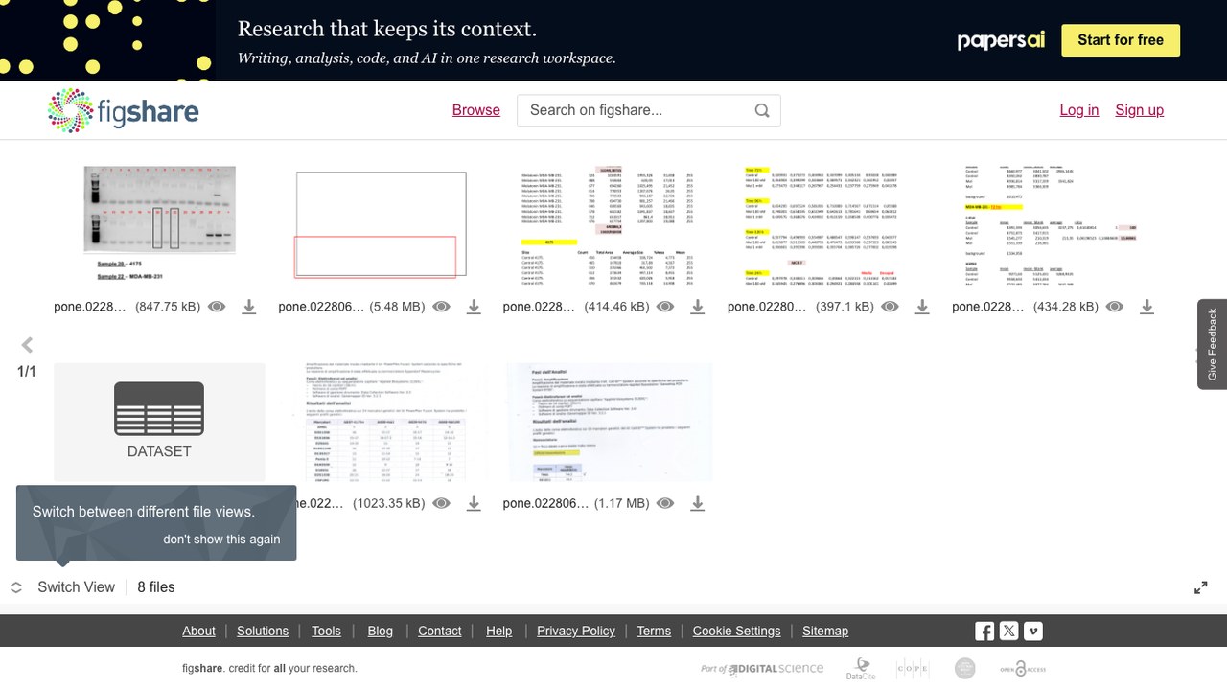Click the Digital Science footer logo
The width and height of the screenshot is (1227, 690).
point(762,669)
